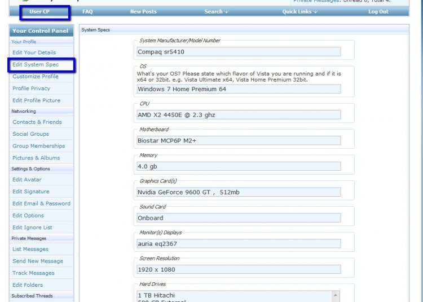The image size is (423, 302).
Task: Open Profile Privacy settings
Action: click(x=31, y=88)
